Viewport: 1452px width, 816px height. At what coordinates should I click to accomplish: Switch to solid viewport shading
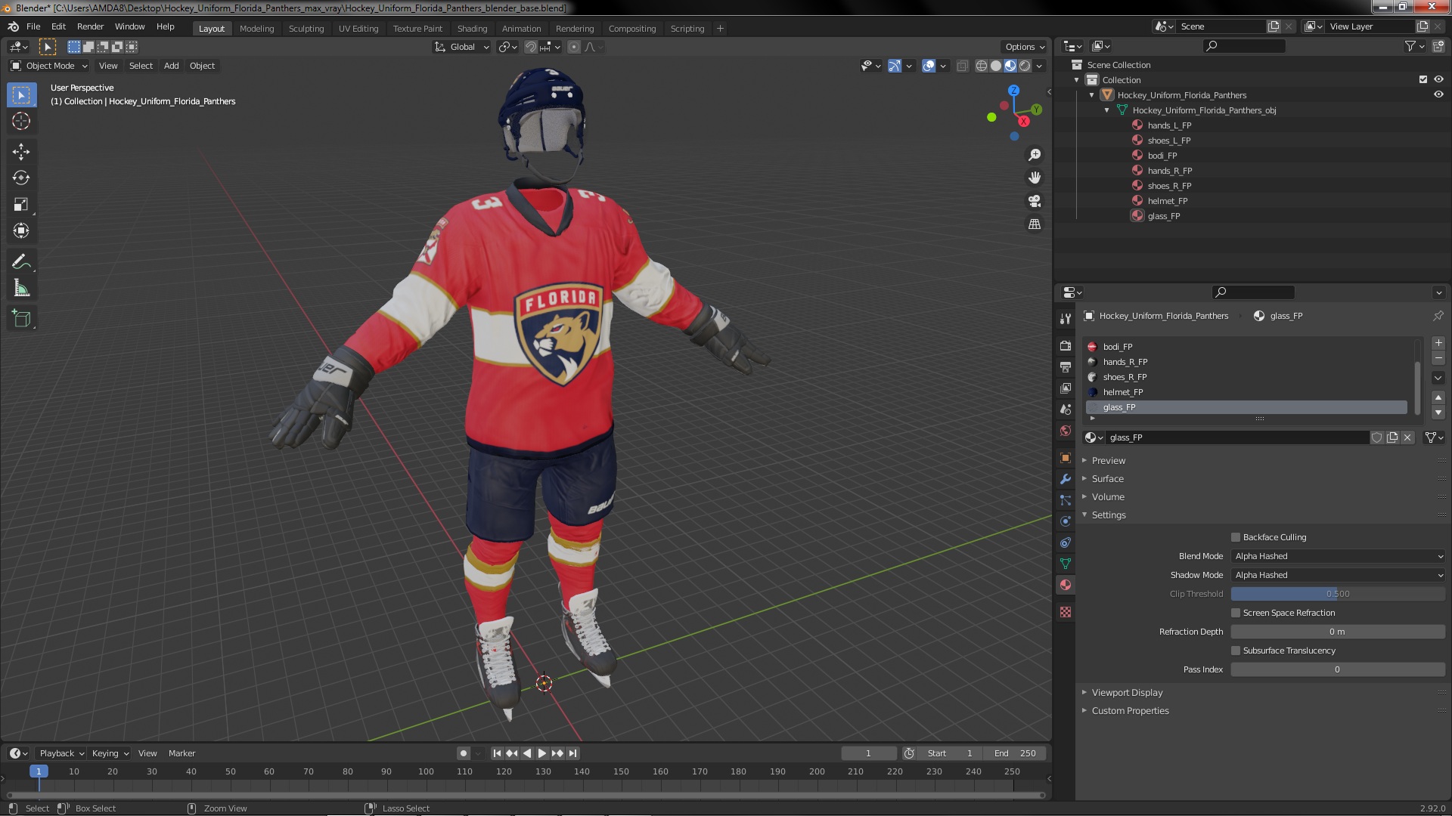[996, 66]
